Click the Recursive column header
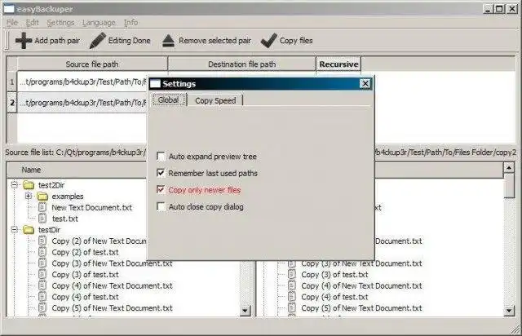This screenshot has width=522, height=336. 338,64
